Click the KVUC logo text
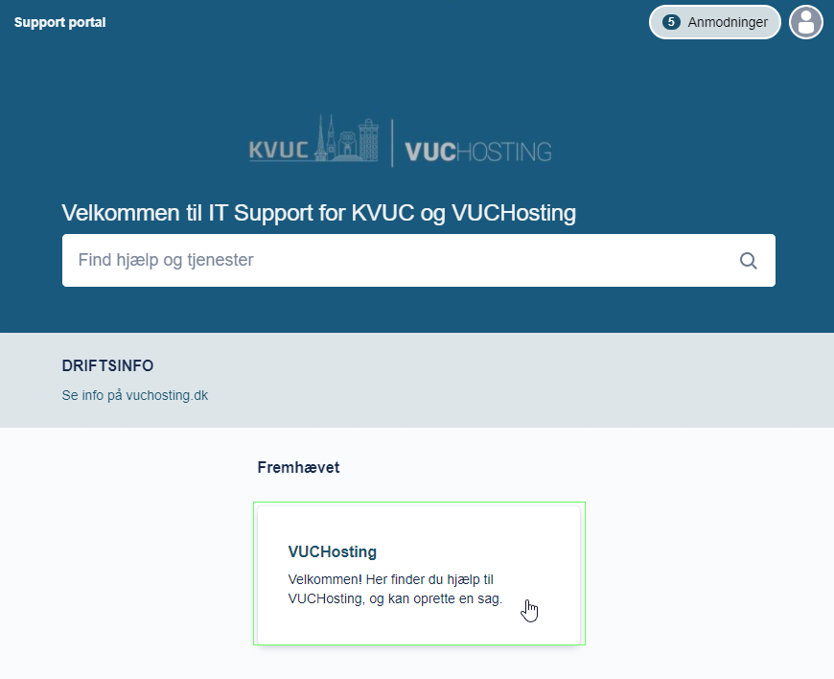Viewport: 834px width, 679px height. [x=280, y=151]
